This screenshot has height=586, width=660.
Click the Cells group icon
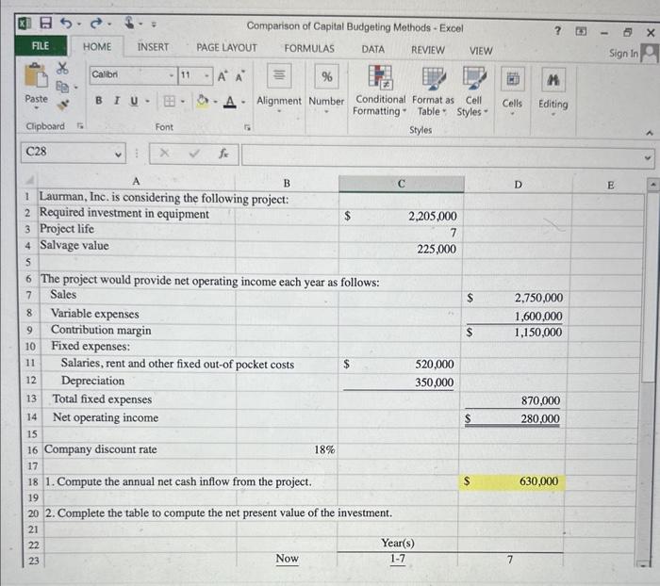[512, 79]
